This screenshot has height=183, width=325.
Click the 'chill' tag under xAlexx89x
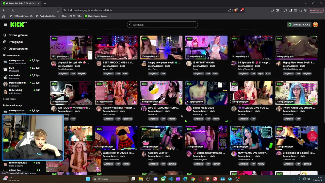click(x=125, y=73)
